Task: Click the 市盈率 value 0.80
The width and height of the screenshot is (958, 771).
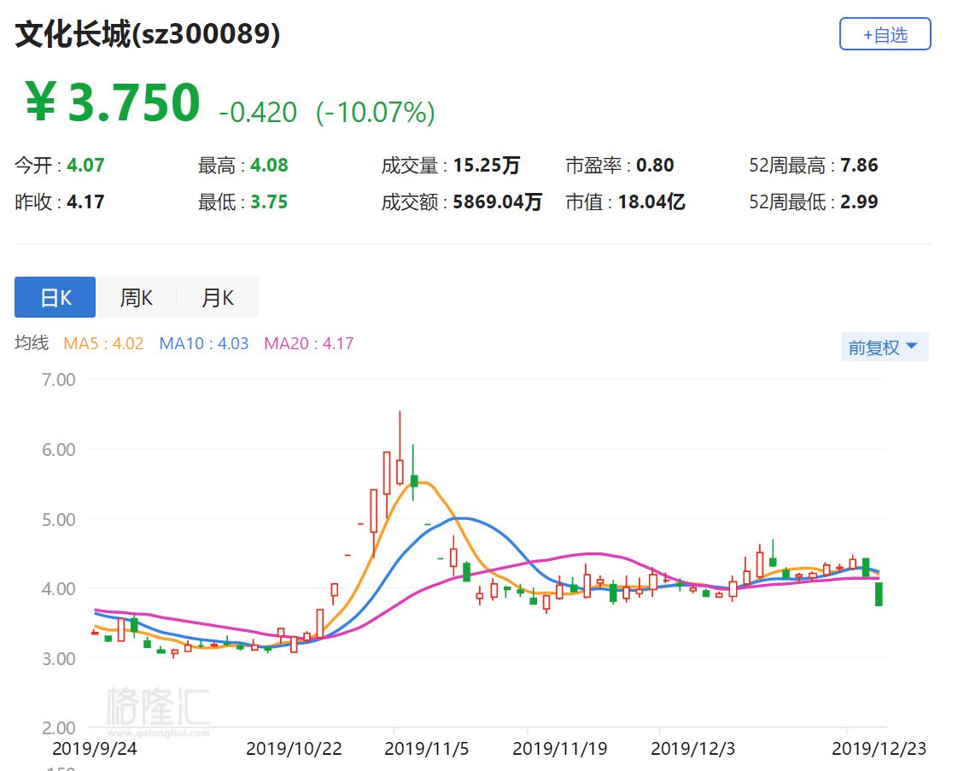Action: pyautogui.click(x=655, y=165)
